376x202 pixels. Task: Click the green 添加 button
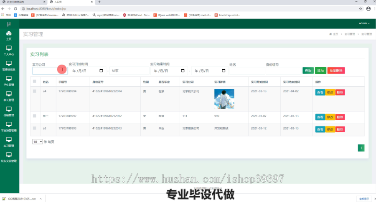pyautogui.click(x=320, y=71)
